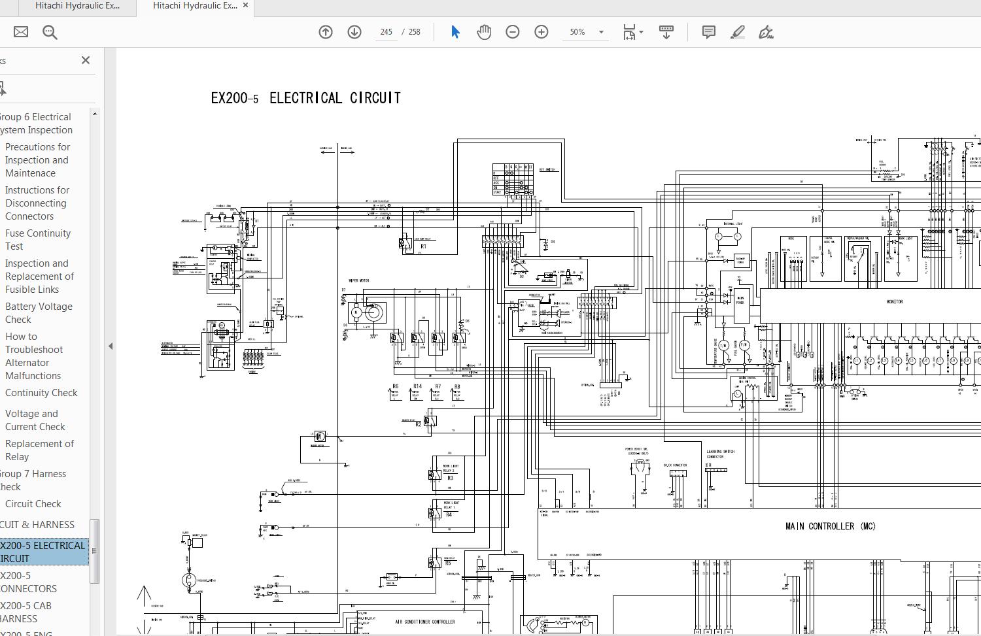Click the bookmarks panel scrollbar thumb

94,550
